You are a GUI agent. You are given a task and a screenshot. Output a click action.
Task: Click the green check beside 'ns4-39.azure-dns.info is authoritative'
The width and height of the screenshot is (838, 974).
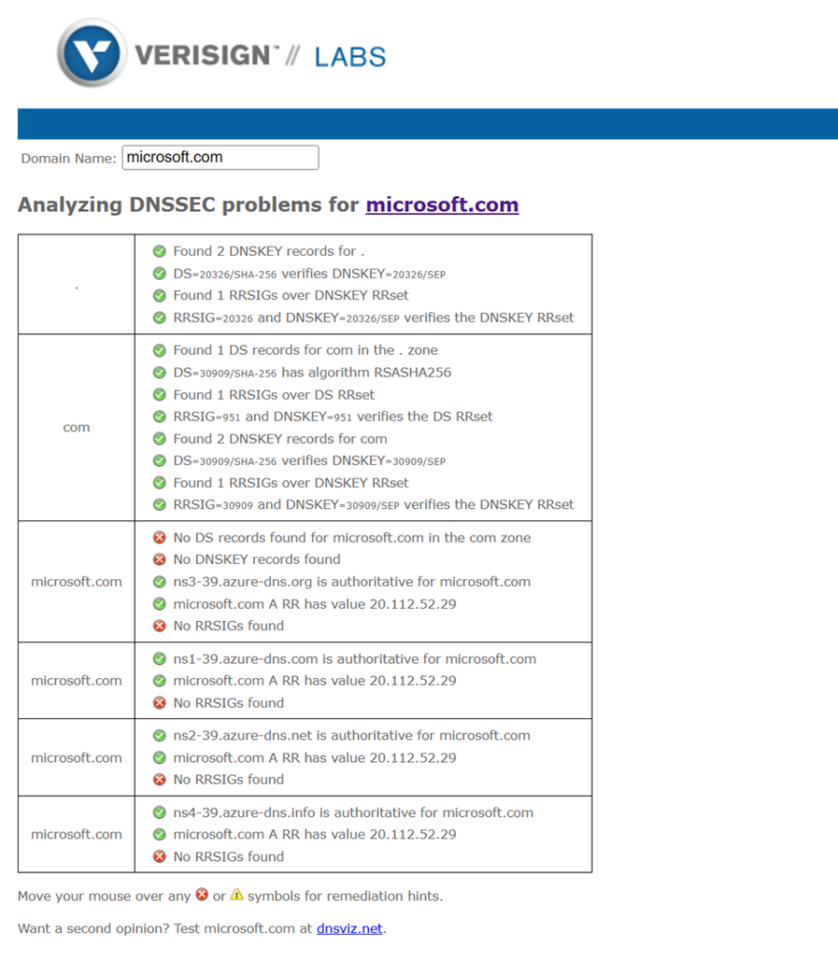pyautogui.click(x=160, y=812)
